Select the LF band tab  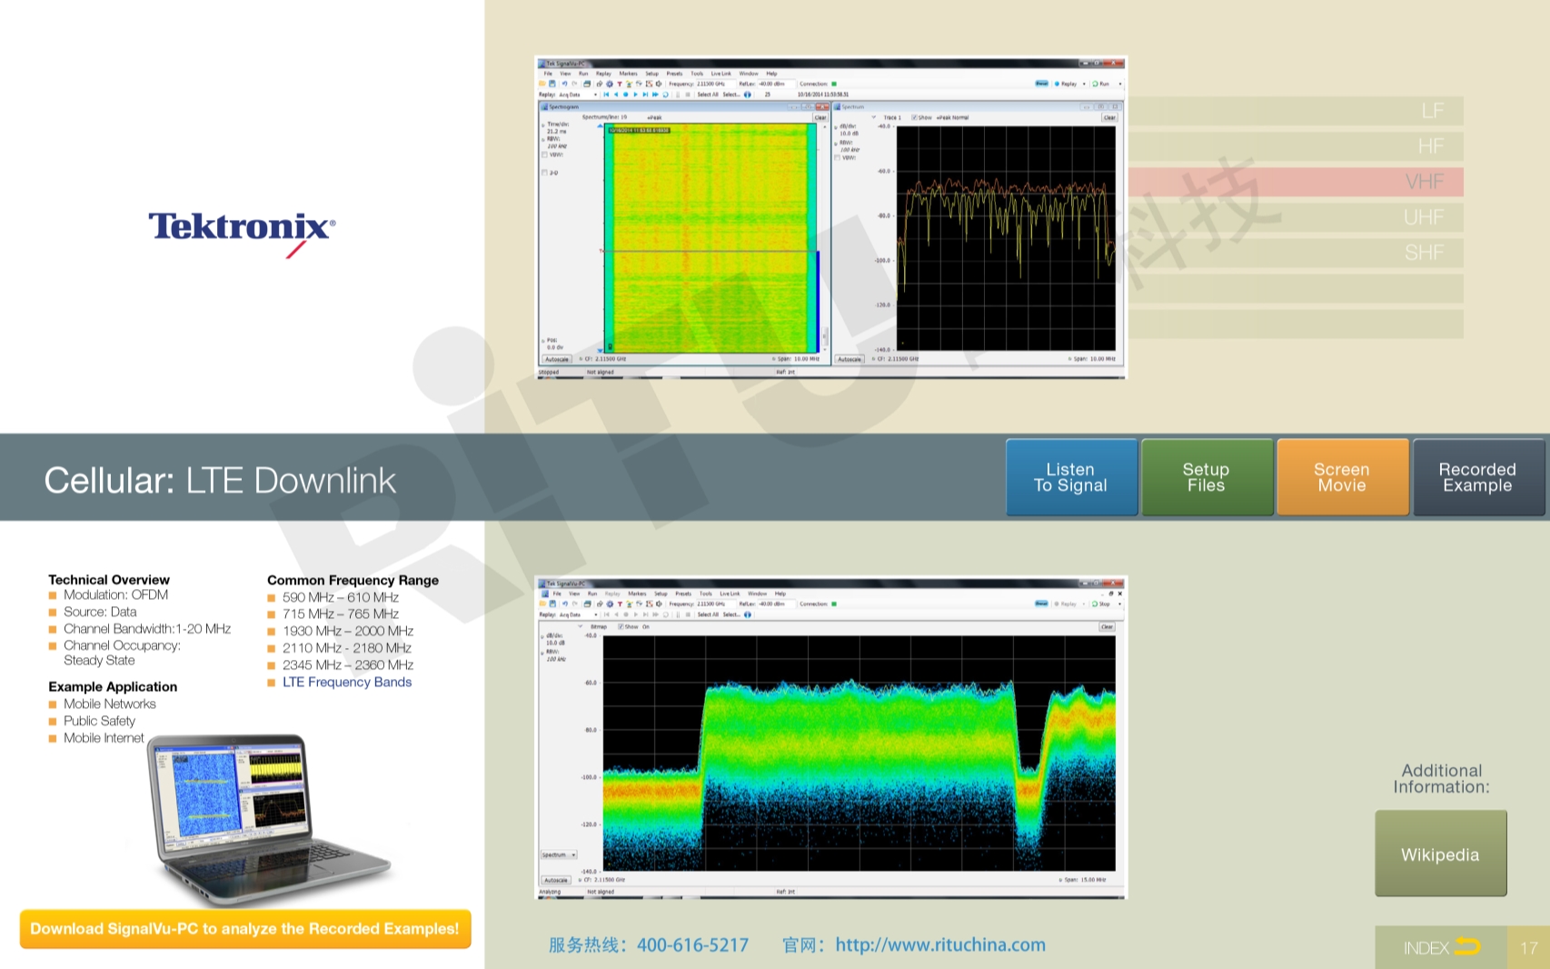1431,111
